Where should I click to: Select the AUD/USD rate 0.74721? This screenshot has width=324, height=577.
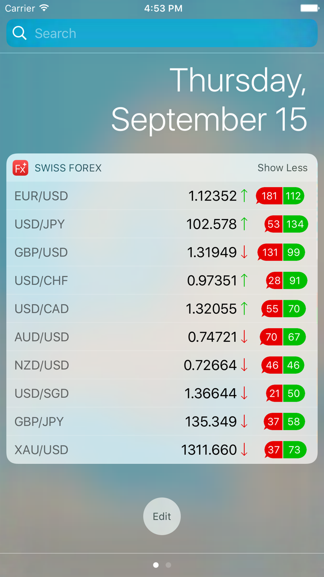click(x=212, y=337)
